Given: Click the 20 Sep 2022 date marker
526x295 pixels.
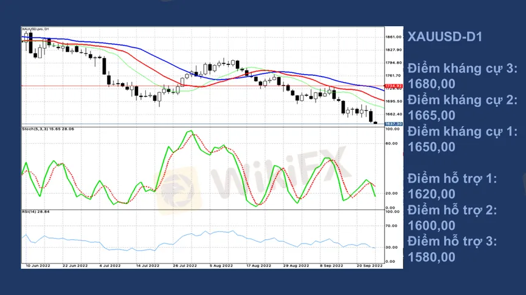Looking at the screenshot, I should (x=370, y=266).
